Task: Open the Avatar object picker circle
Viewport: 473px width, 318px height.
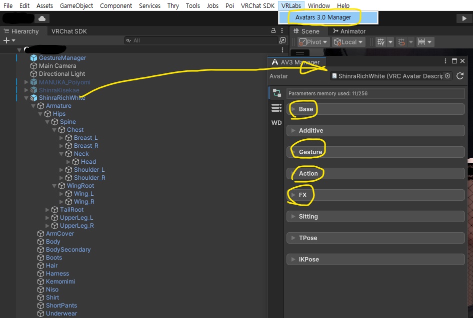Action: tap(447, 76)
